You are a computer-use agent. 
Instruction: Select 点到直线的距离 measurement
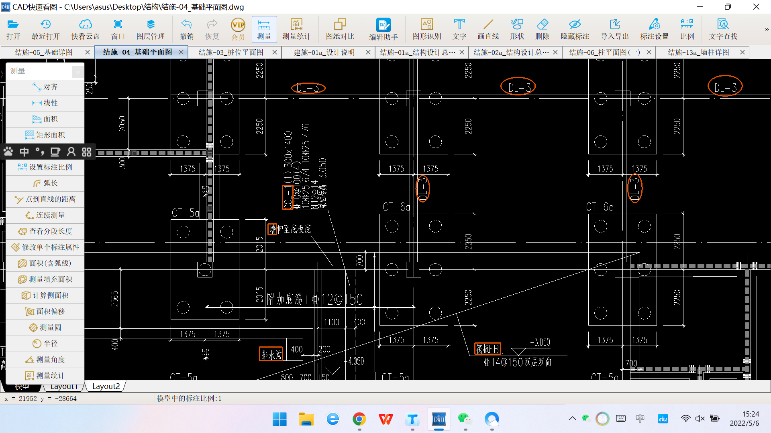[x=45, y=199]
